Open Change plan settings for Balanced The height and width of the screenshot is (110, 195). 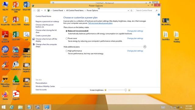point(135,31)
